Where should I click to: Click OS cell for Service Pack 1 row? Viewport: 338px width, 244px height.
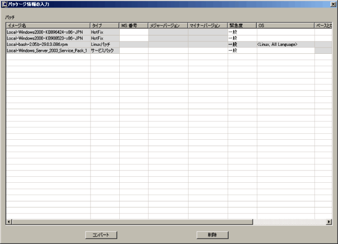tap(286, 50)
